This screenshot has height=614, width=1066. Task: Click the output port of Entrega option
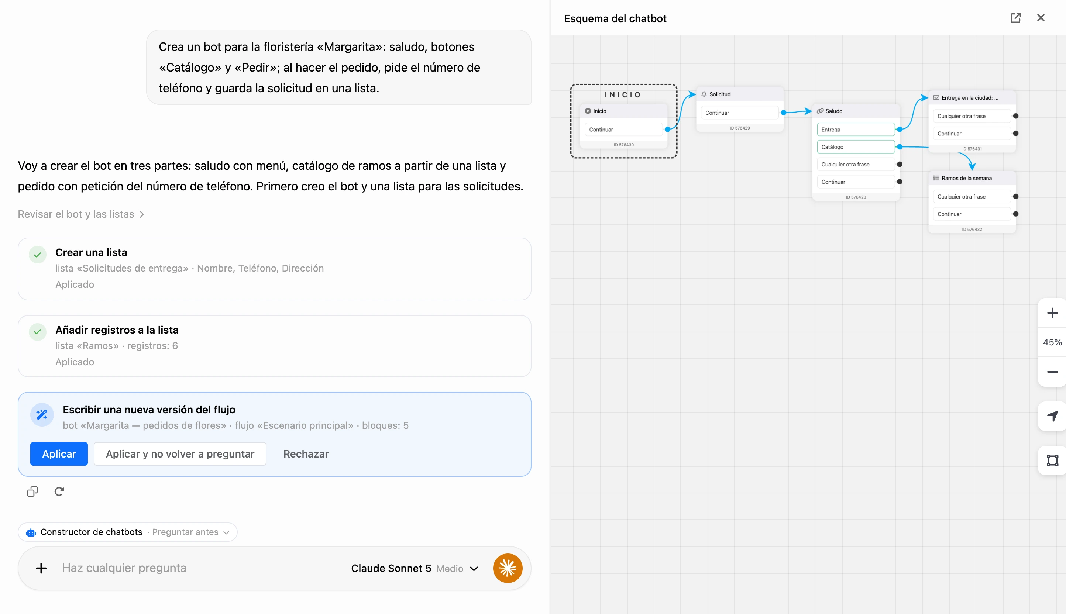[x=900, y=130]
